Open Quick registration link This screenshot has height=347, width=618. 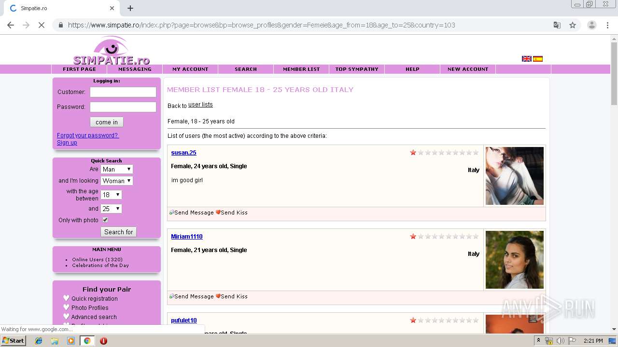[95, 298]
